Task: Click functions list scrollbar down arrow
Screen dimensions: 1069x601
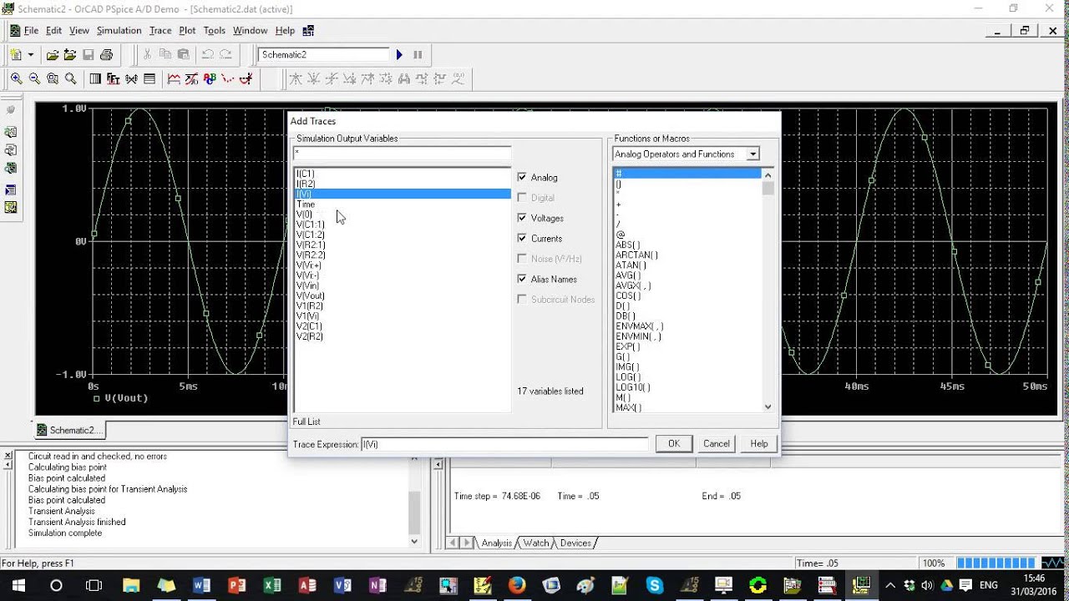Action: [x=768, y=407]
